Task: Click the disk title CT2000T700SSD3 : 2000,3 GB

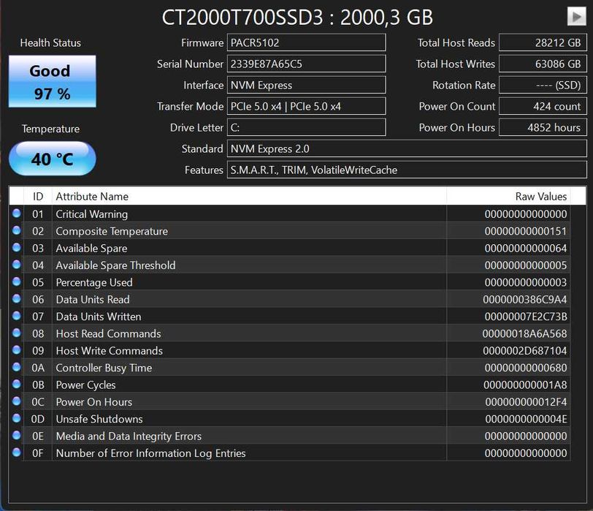Action: pos(297,18)
